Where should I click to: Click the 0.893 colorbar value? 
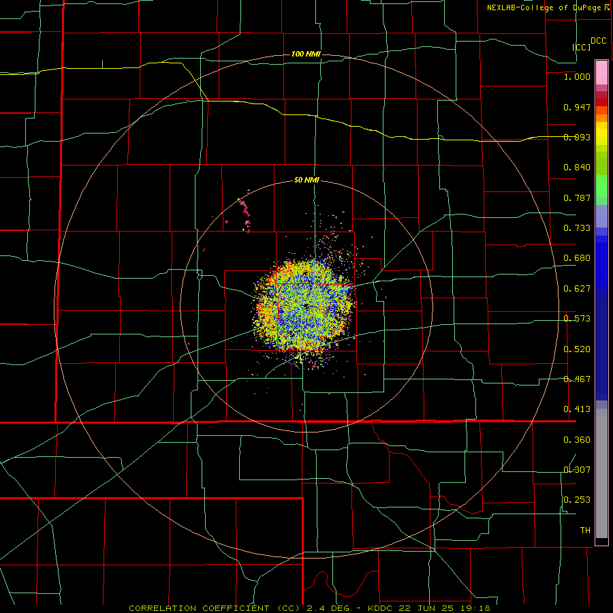click(577, 137)
